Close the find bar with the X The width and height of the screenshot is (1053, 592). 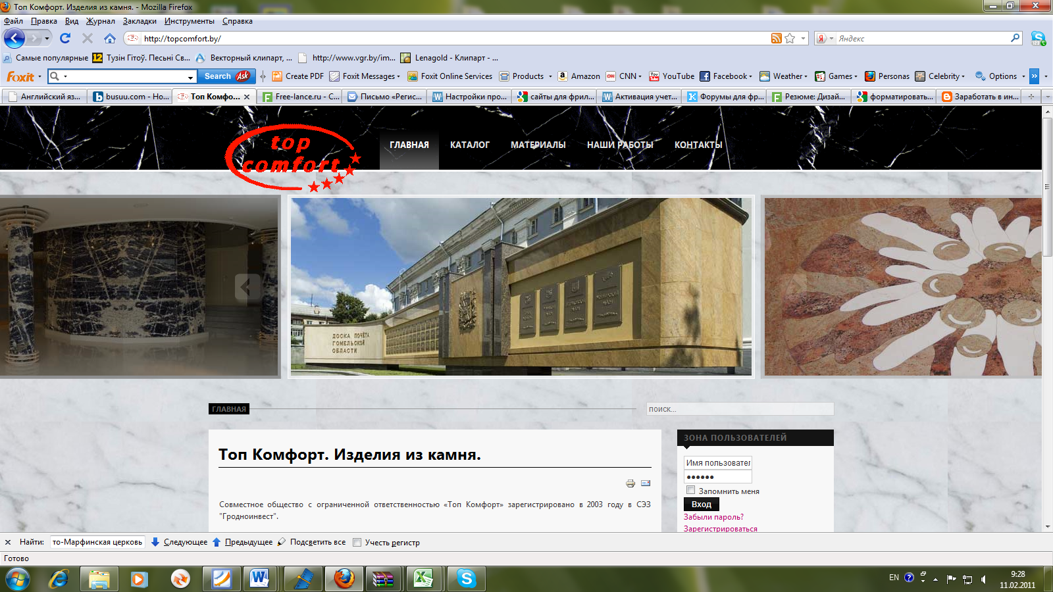8,542
